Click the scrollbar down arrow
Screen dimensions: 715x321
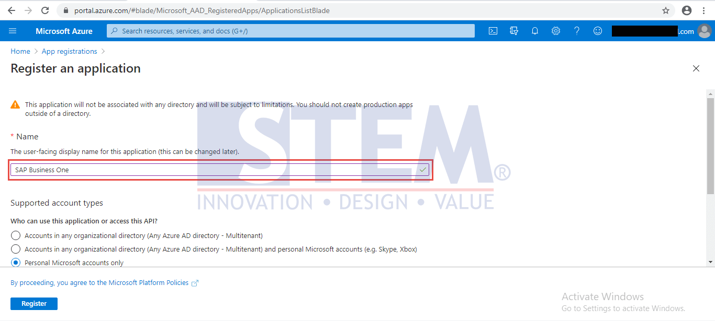[710, 261]
